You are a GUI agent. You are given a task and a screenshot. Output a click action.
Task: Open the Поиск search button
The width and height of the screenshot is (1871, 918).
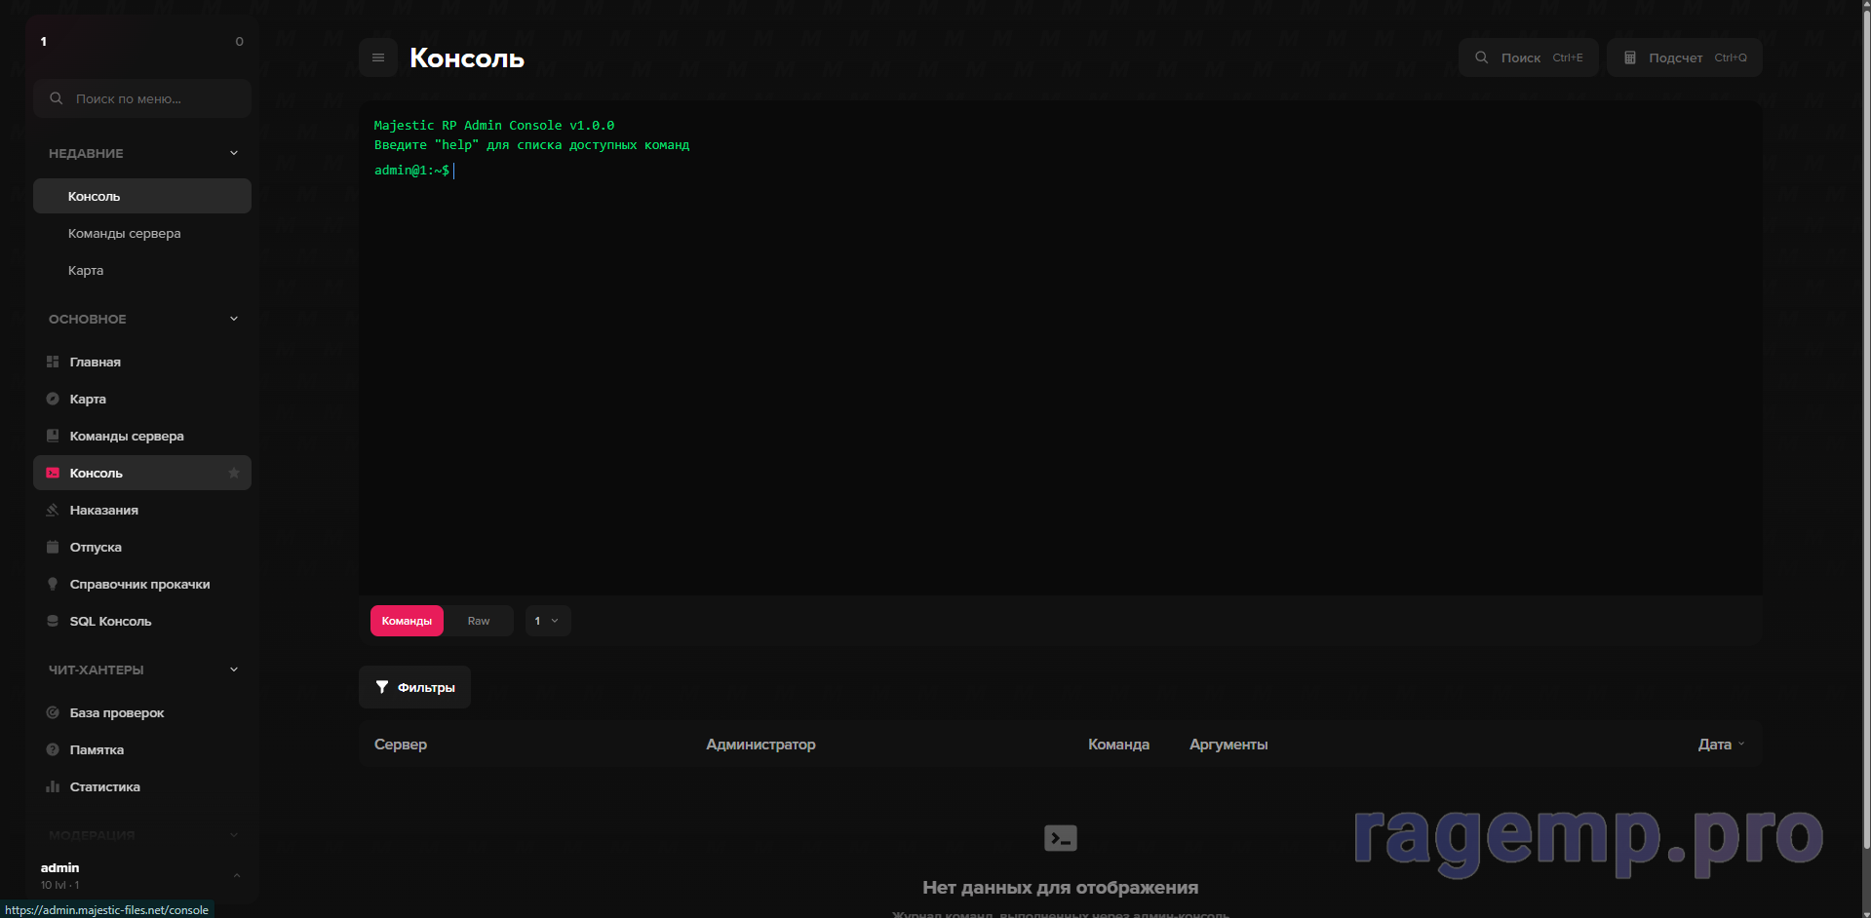(x=1529, y=57)
